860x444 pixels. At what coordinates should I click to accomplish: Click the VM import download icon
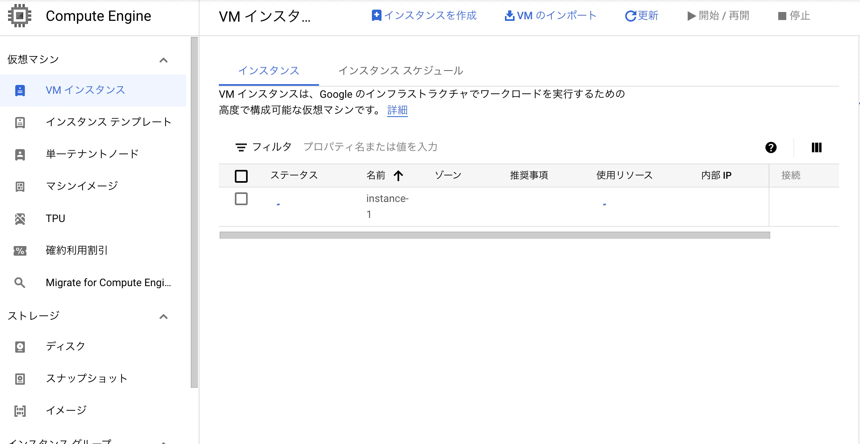tap(509, 16)
